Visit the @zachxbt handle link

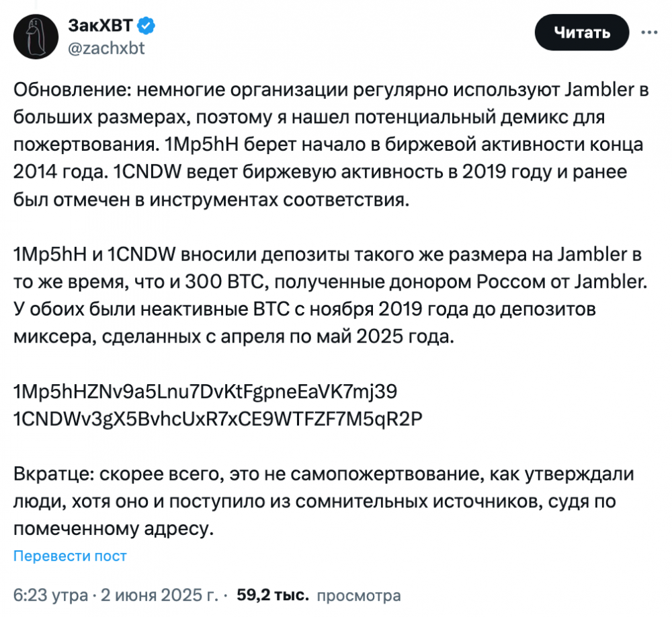(106, 48)
